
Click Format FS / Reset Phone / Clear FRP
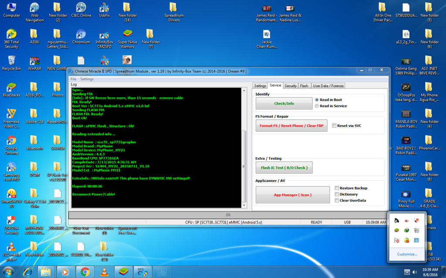click(x=291, y=126)
